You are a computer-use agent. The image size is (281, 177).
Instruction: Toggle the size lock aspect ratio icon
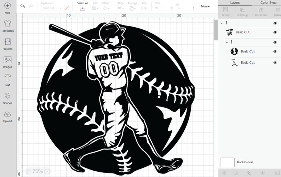[178, 4]
